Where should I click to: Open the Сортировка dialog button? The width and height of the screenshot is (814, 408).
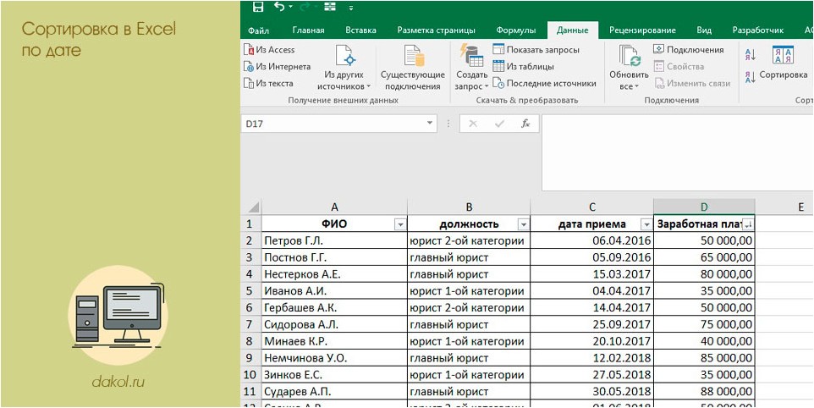784,64
